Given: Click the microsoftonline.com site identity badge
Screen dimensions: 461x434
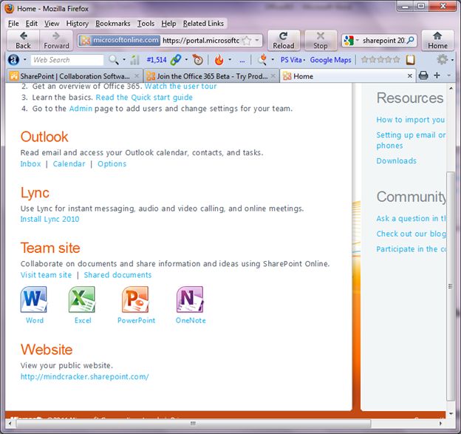Looking at the screenshot, I should point(120,41).
